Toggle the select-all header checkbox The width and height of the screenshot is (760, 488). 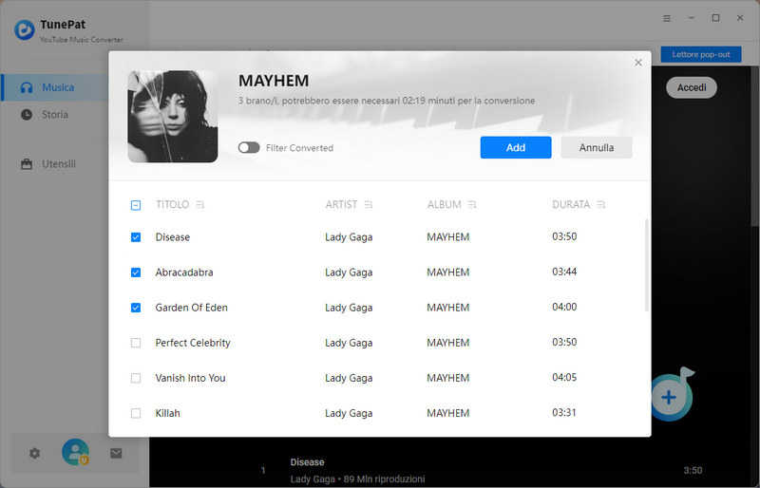click(x=136, y=205)
